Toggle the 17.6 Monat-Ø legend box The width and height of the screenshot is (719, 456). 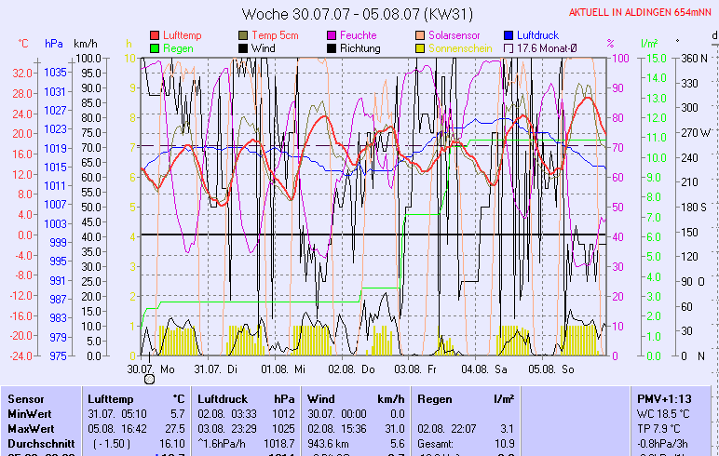coord(509,47)
